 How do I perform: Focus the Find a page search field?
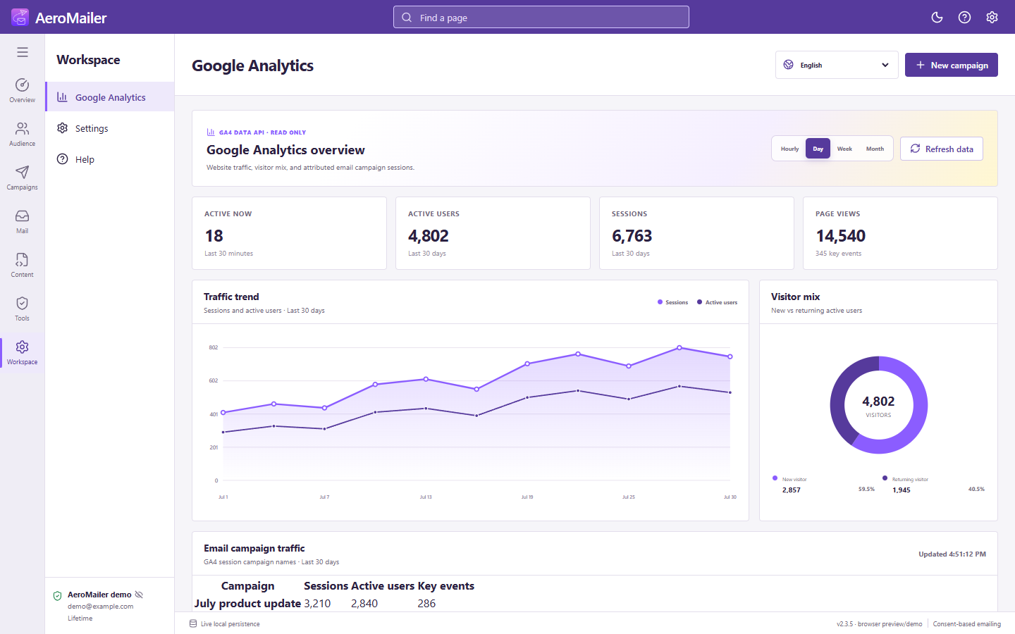[541, 18]
